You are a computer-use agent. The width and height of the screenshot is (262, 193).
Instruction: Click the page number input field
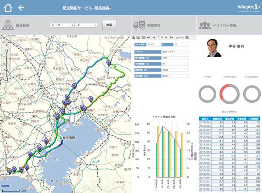(158, 37)
